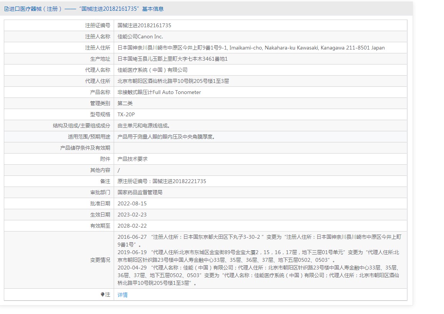Click the production address 日本国埼玉县儿玉郡上里町
This screenshot has width=444, height=314.
pos(172,59)
